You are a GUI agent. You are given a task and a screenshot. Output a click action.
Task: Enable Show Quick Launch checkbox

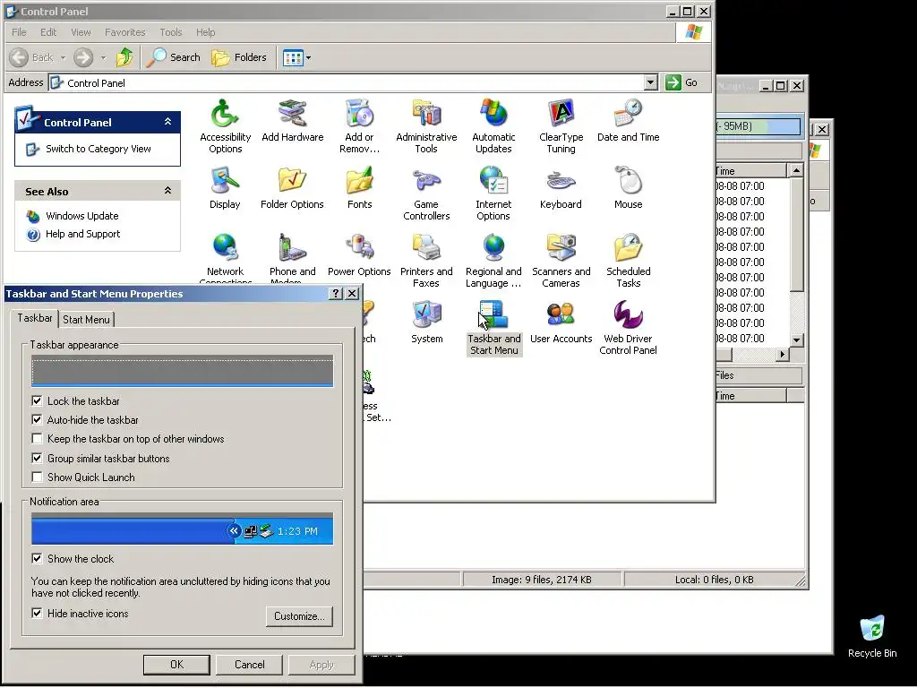tap(37, 477)
